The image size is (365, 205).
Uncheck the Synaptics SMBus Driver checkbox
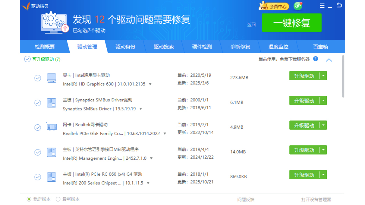tap(38, 103)
